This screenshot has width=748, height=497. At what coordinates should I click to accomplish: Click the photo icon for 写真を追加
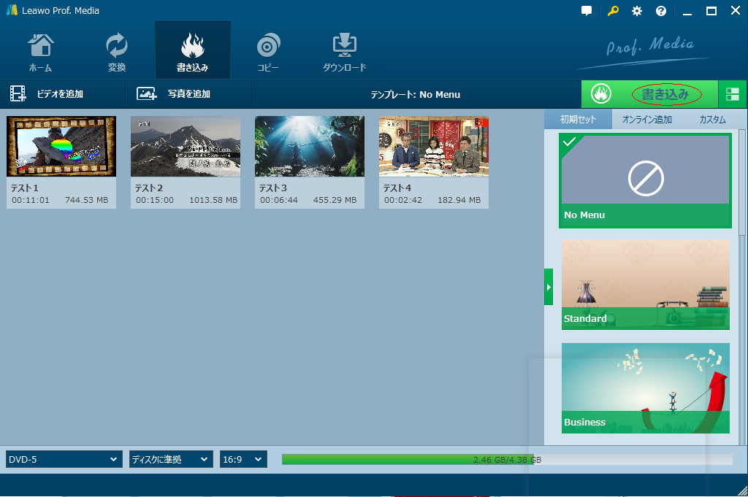pyautogui.click(x=146, y=94)
